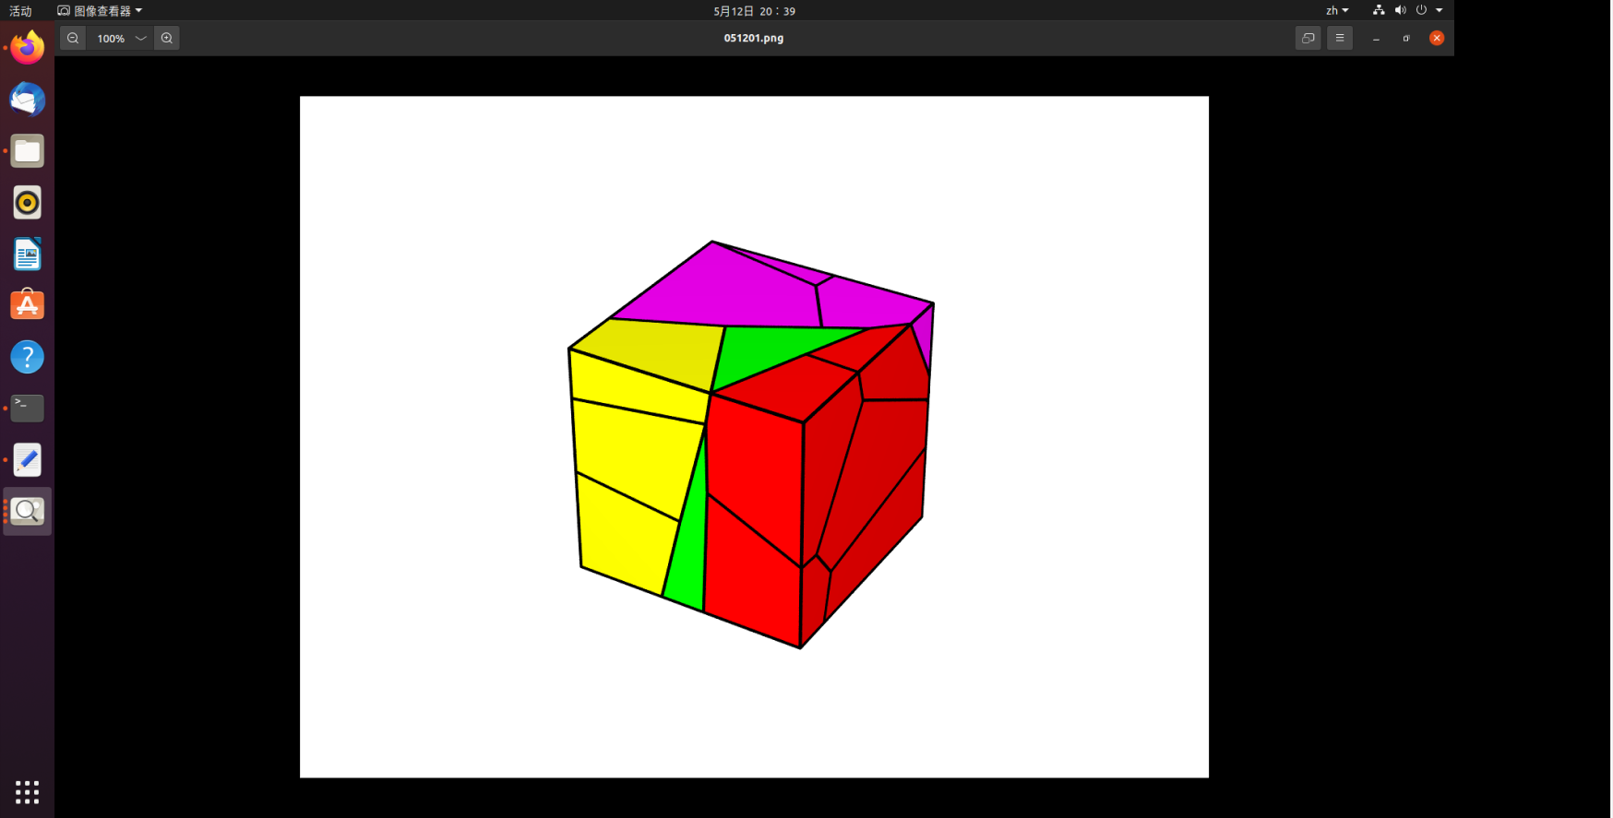The image size is (1613, 818).
Task: Open the text editor from dock
Action: [28, 460]
